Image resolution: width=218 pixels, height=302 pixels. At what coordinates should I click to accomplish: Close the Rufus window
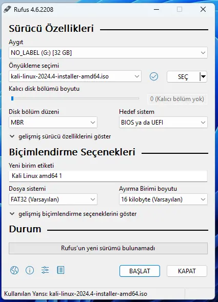pos(203,9)
